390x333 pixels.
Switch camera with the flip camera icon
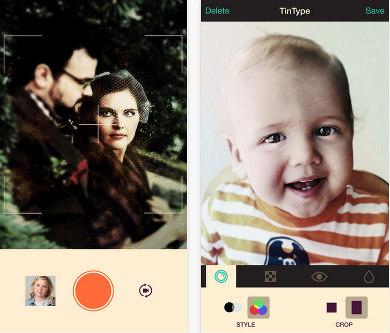(146, 291)
